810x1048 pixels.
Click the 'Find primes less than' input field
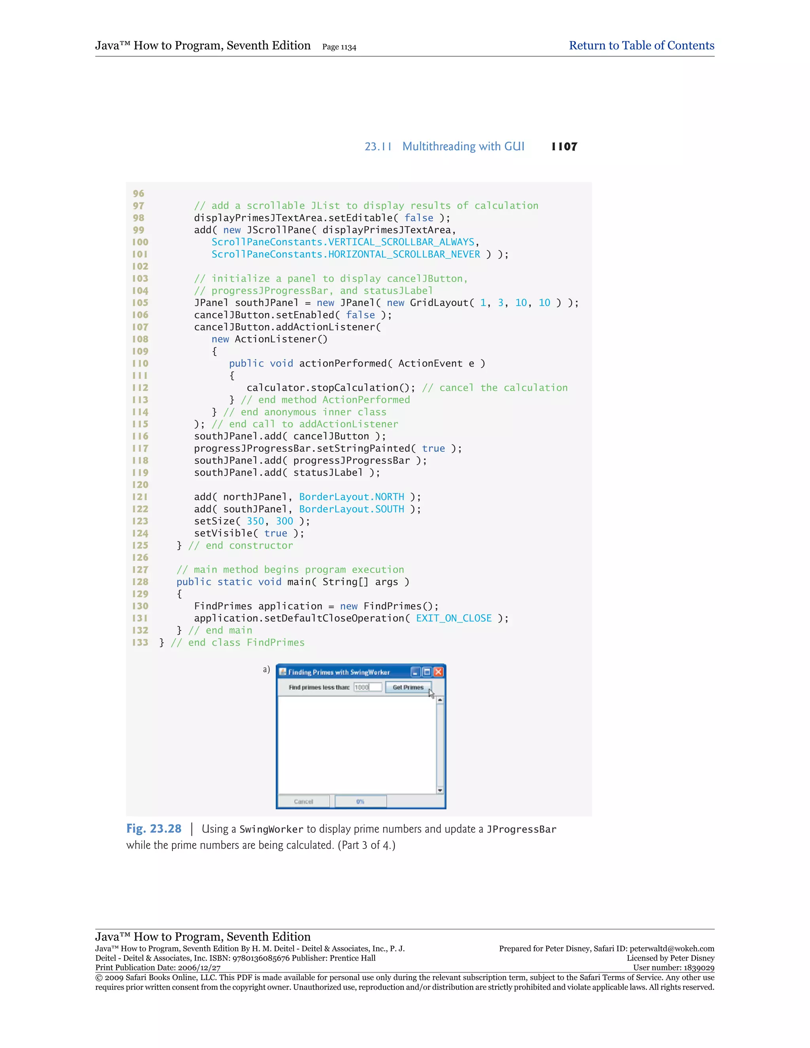coord(367,687)
